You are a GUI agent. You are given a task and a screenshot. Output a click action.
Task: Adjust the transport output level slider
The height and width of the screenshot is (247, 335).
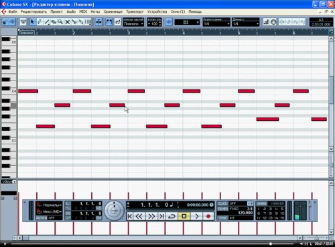coord(310,205)
